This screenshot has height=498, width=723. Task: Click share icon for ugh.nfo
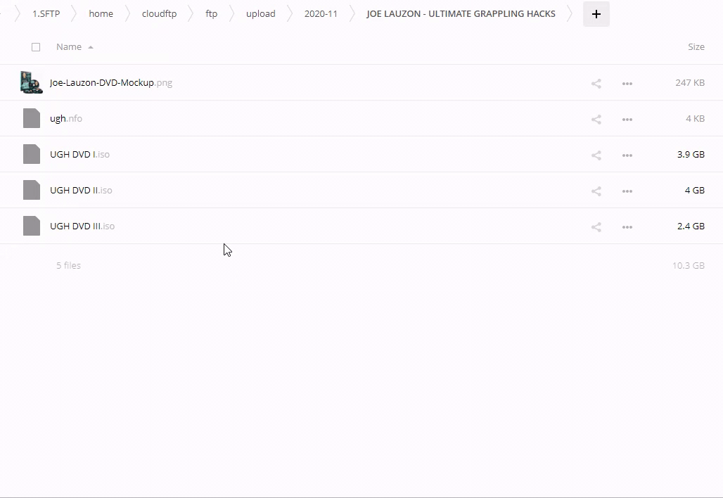point(596,119)
